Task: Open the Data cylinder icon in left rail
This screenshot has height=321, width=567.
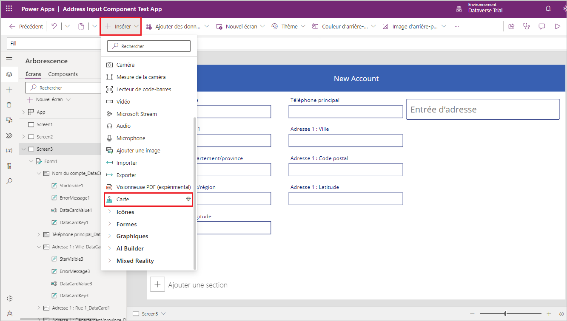Action: coord(9,105)
